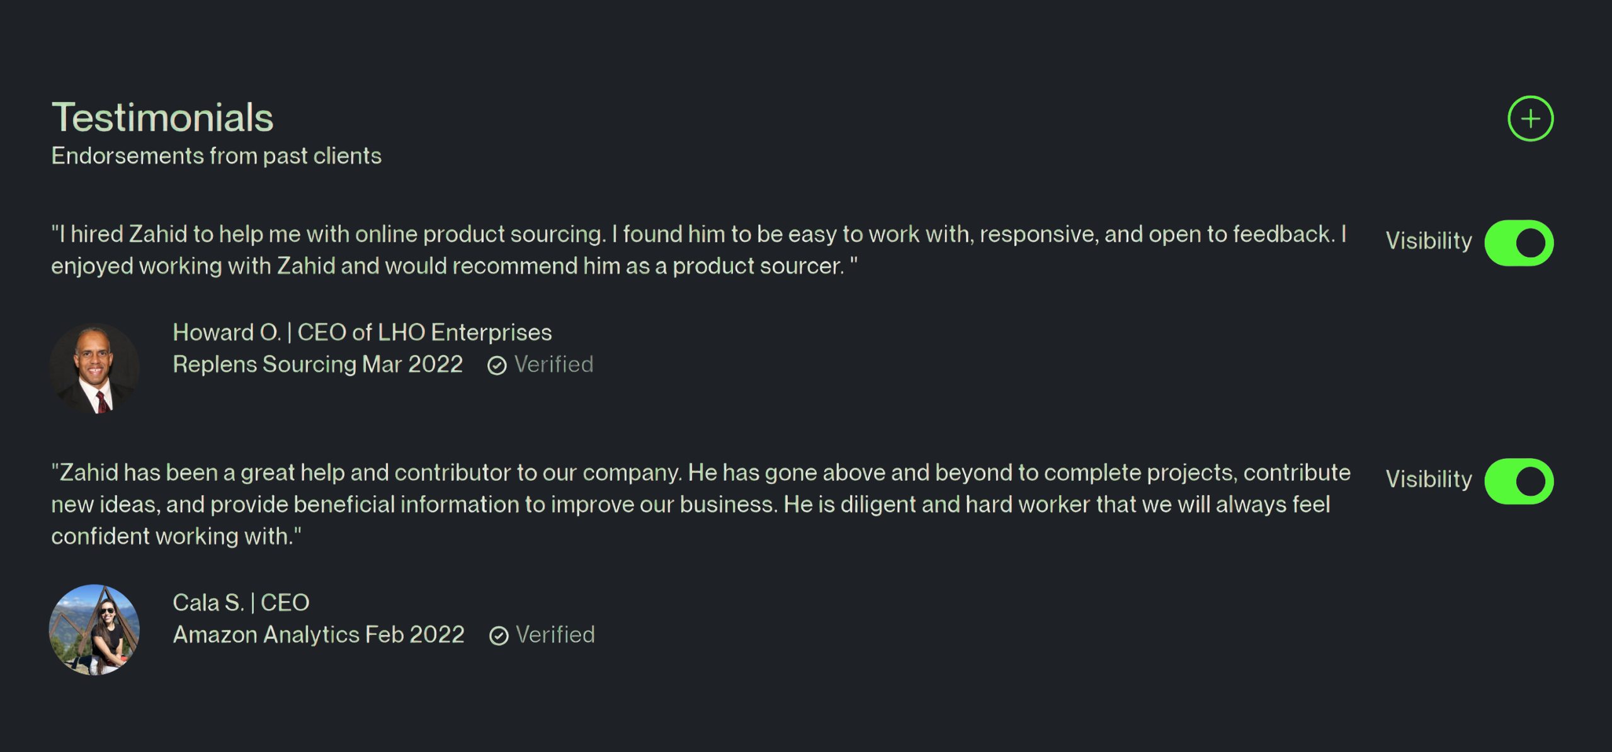Click the verified checkmark icon beside Amazon Analytics
The width and height of the screenshot is (1612, 752).
click(x=498, y=636)
